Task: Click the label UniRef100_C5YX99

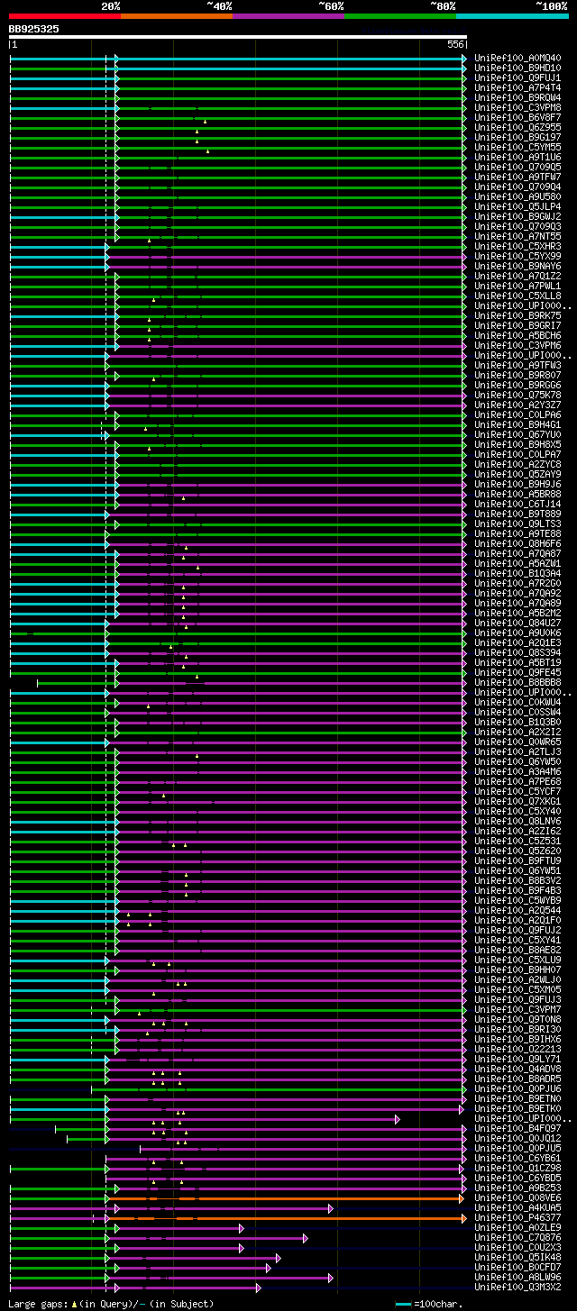Action: pos(517,256)
